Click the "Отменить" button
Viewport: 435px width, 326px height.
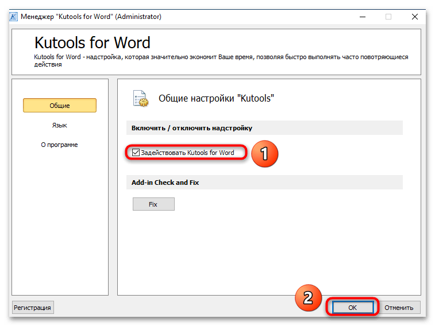click(399, 308)
